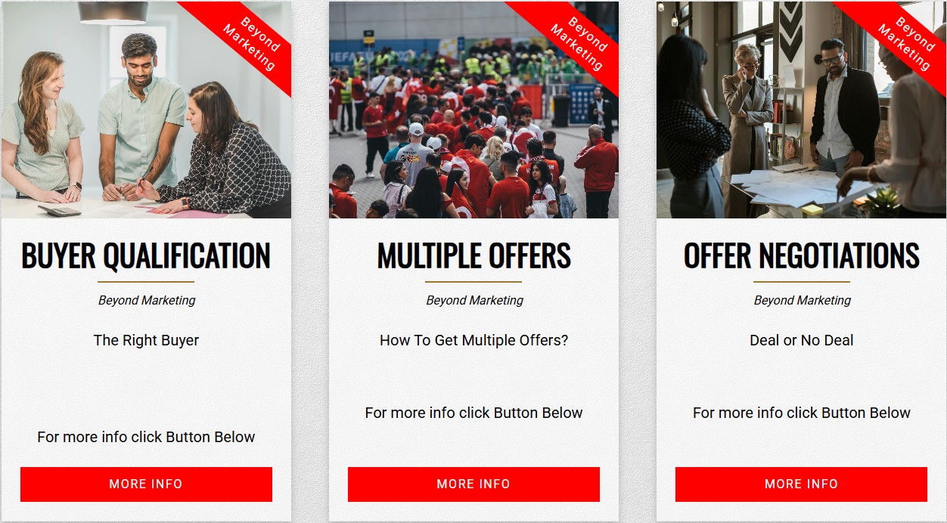Click italic Beyond Marketing under Offer Negotiations

(802, 300)
